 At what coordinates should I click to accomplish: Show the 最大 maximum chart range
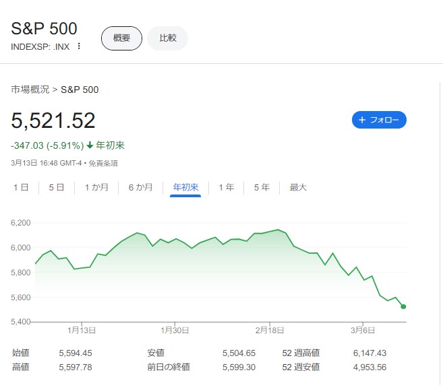pos(298,187)
